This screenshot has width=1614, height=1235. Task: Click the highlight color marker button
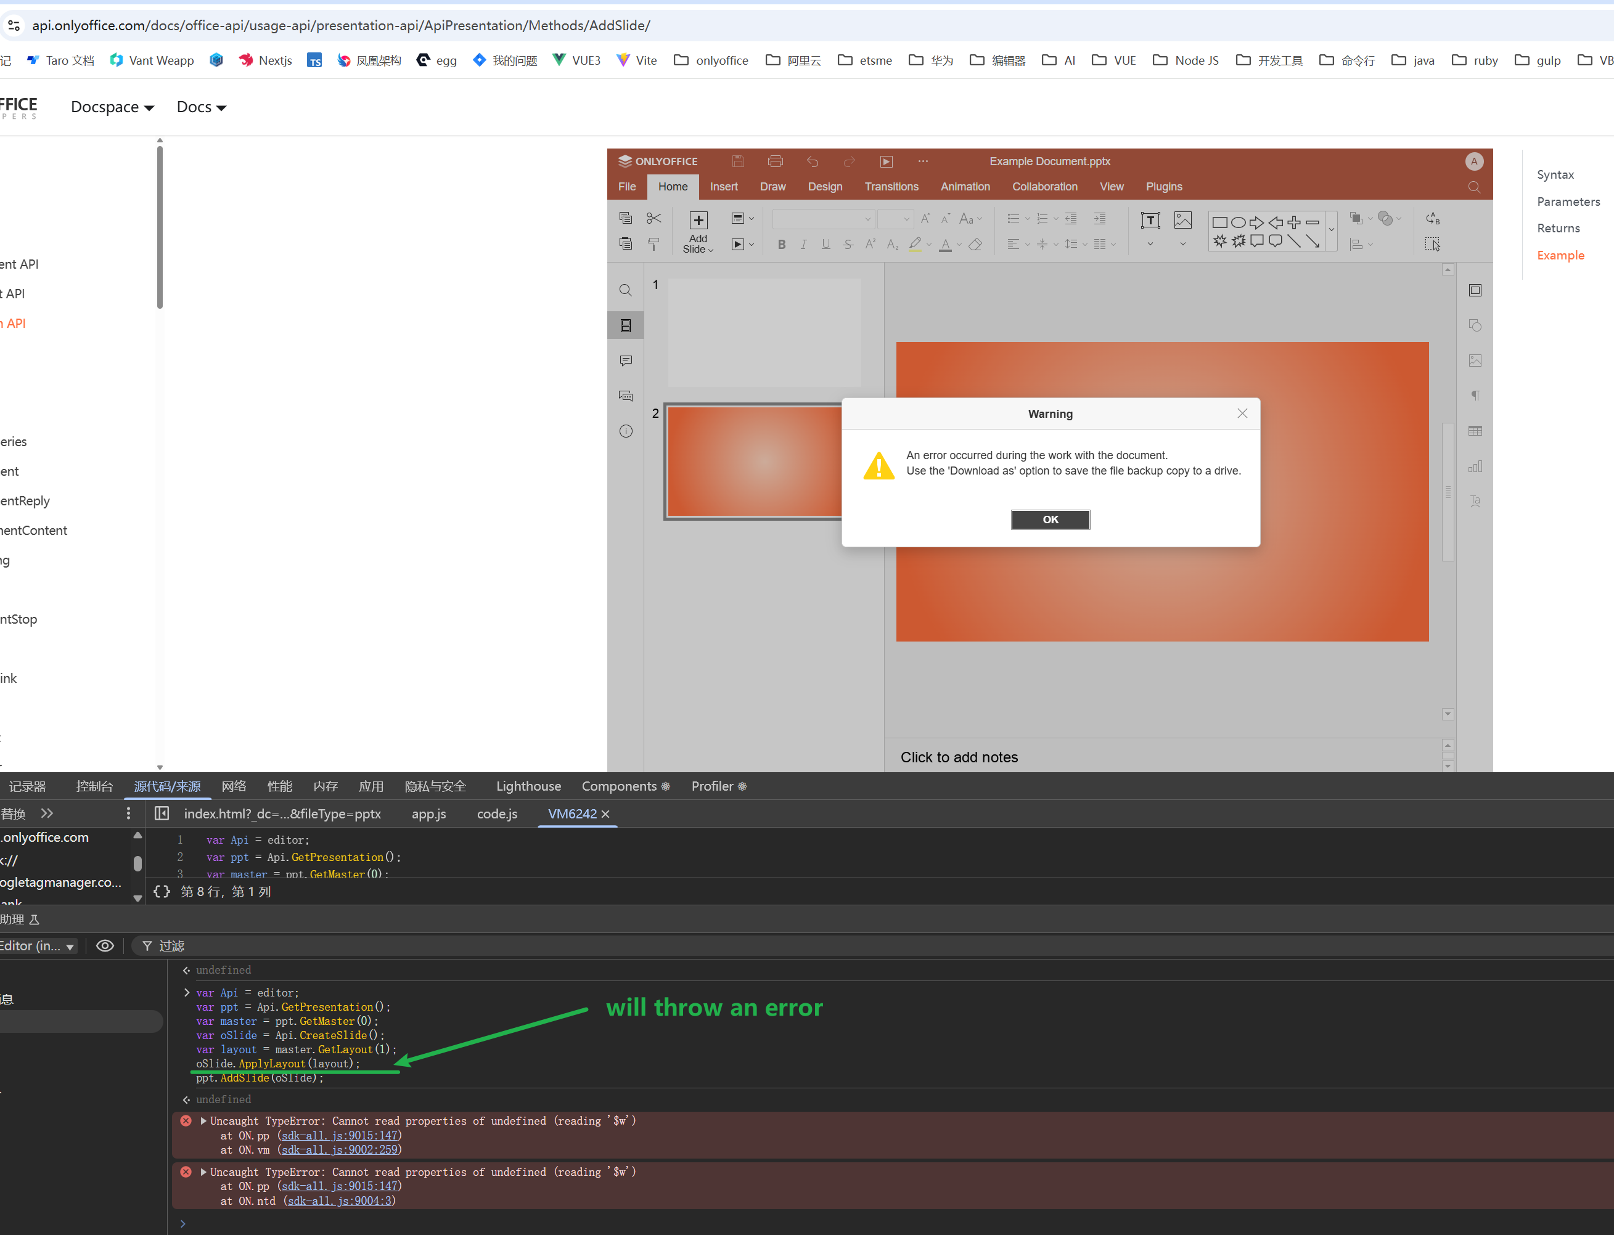click(915, 244)
